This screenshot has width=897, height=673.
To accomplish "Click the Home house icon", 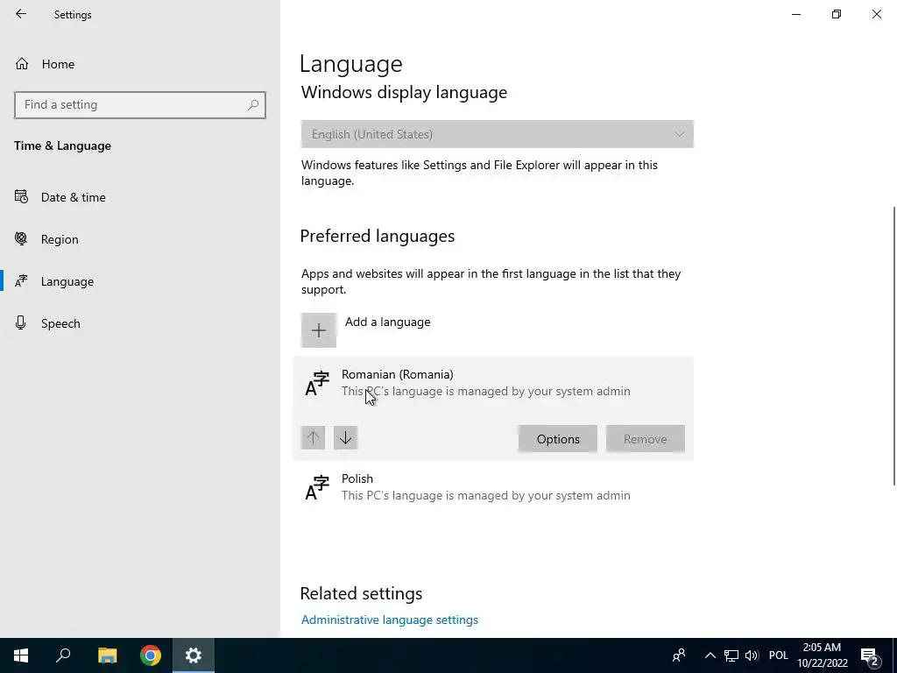I will coord(22,63).
